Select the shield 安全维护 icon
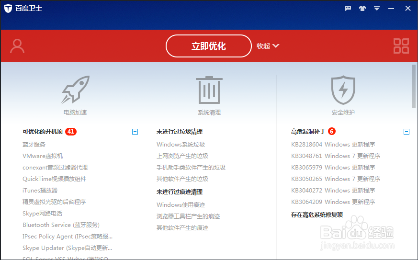 click(343, 90)
